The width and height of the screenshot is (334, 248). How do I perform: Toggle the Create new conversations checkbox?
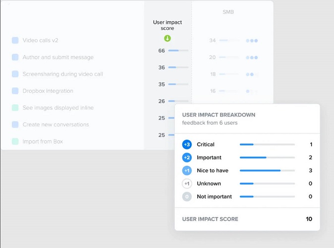[15, 125]
